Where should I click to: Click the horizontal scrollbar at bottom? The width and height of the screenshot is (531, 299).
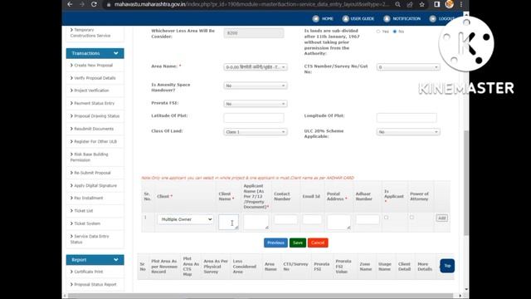(x=261, y=296)
